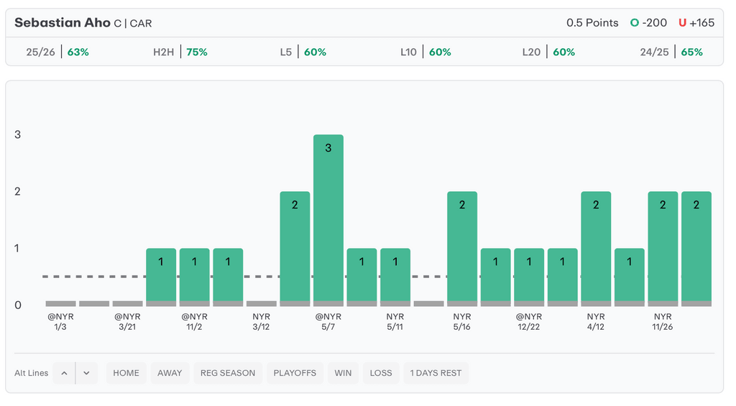The height and width of the screenshot is (406, 736).
Task: Open the L10 hit rate split
Action: click(x=425, y=52)
